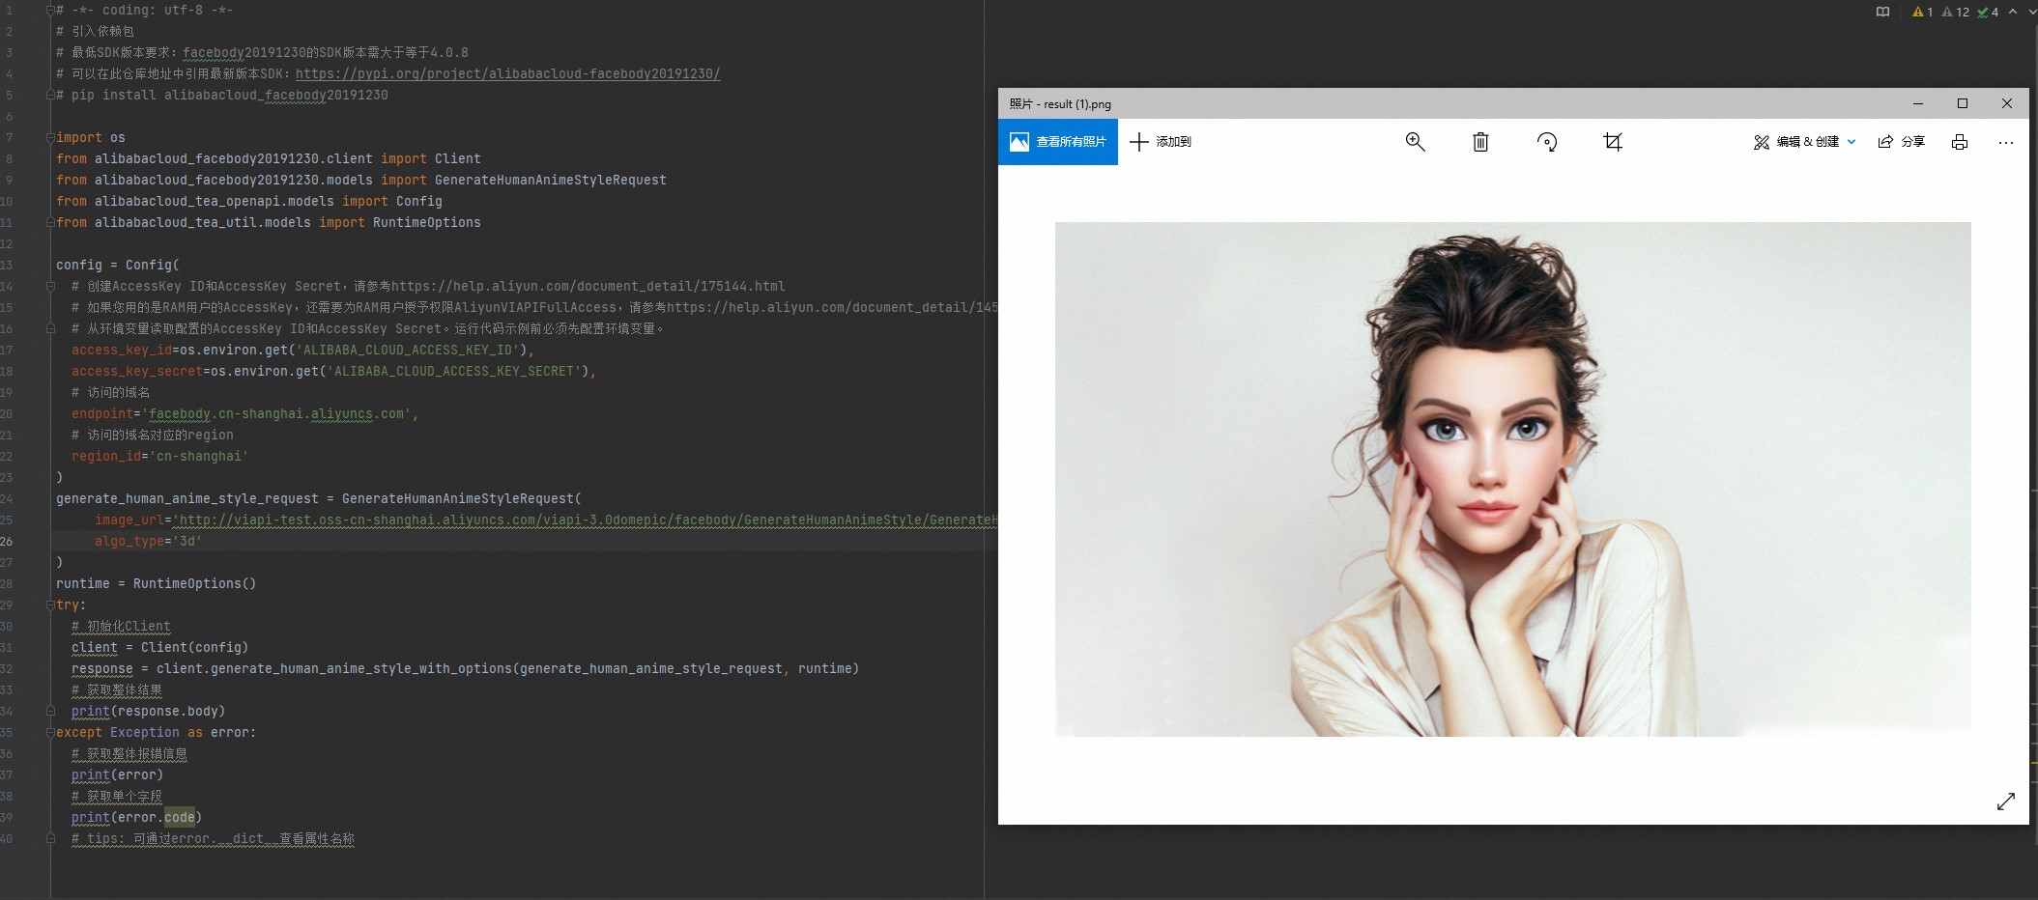Collapse the except block fold at line 35
The image size is (2038, 900).
click(50, 732)
